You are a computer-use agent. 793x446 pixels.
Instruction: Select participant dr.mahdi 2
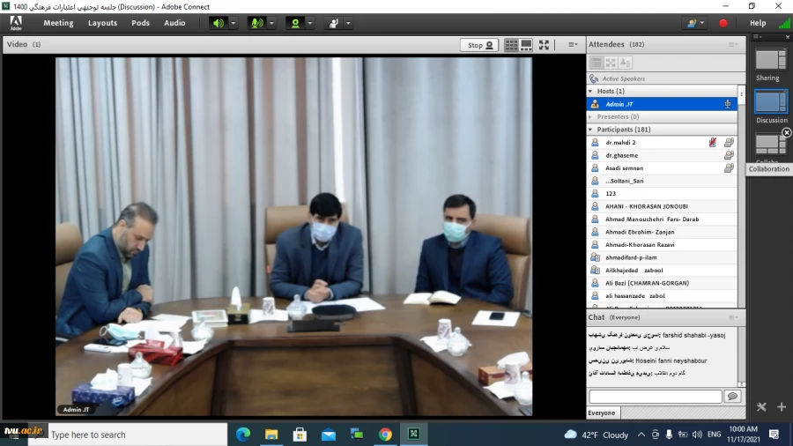pos(662,143)
